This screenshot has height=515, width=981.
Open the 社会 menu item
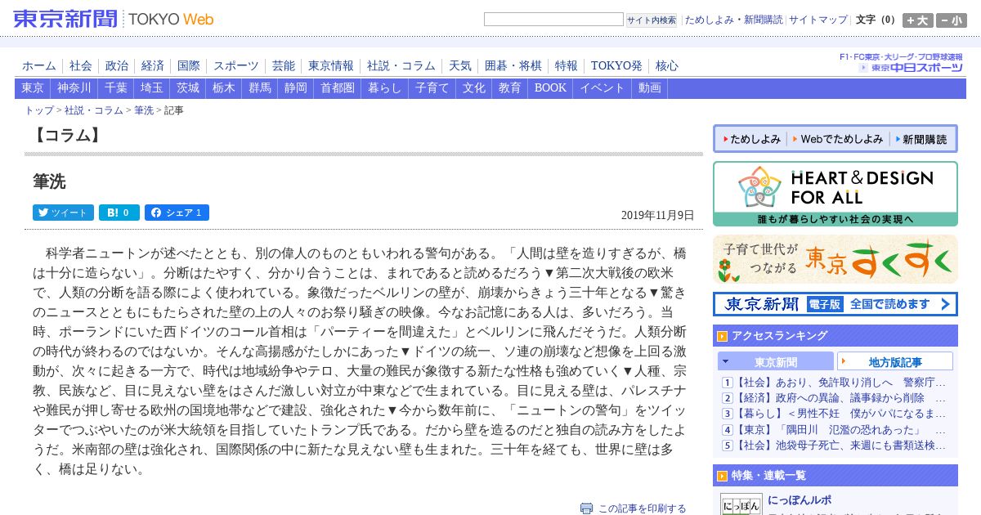tap(81, 66)
